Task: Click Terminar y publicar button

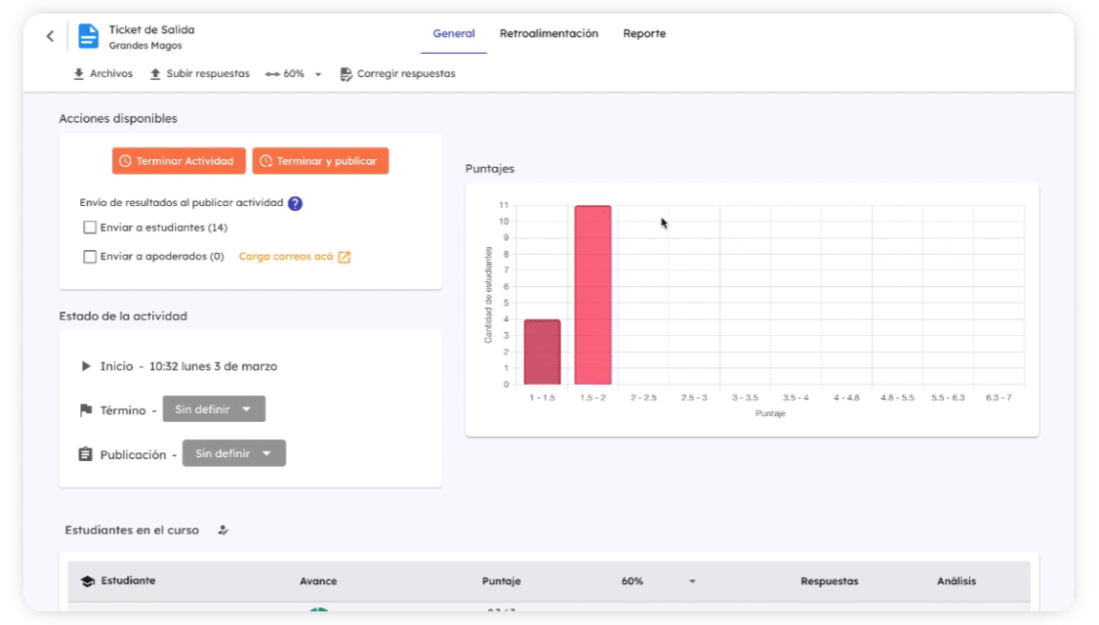Action: 320,161
